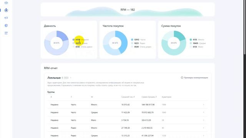Screen dimensions: 246x138
Task: Click the average check value 27 749,38
Action: coord(126,128)
